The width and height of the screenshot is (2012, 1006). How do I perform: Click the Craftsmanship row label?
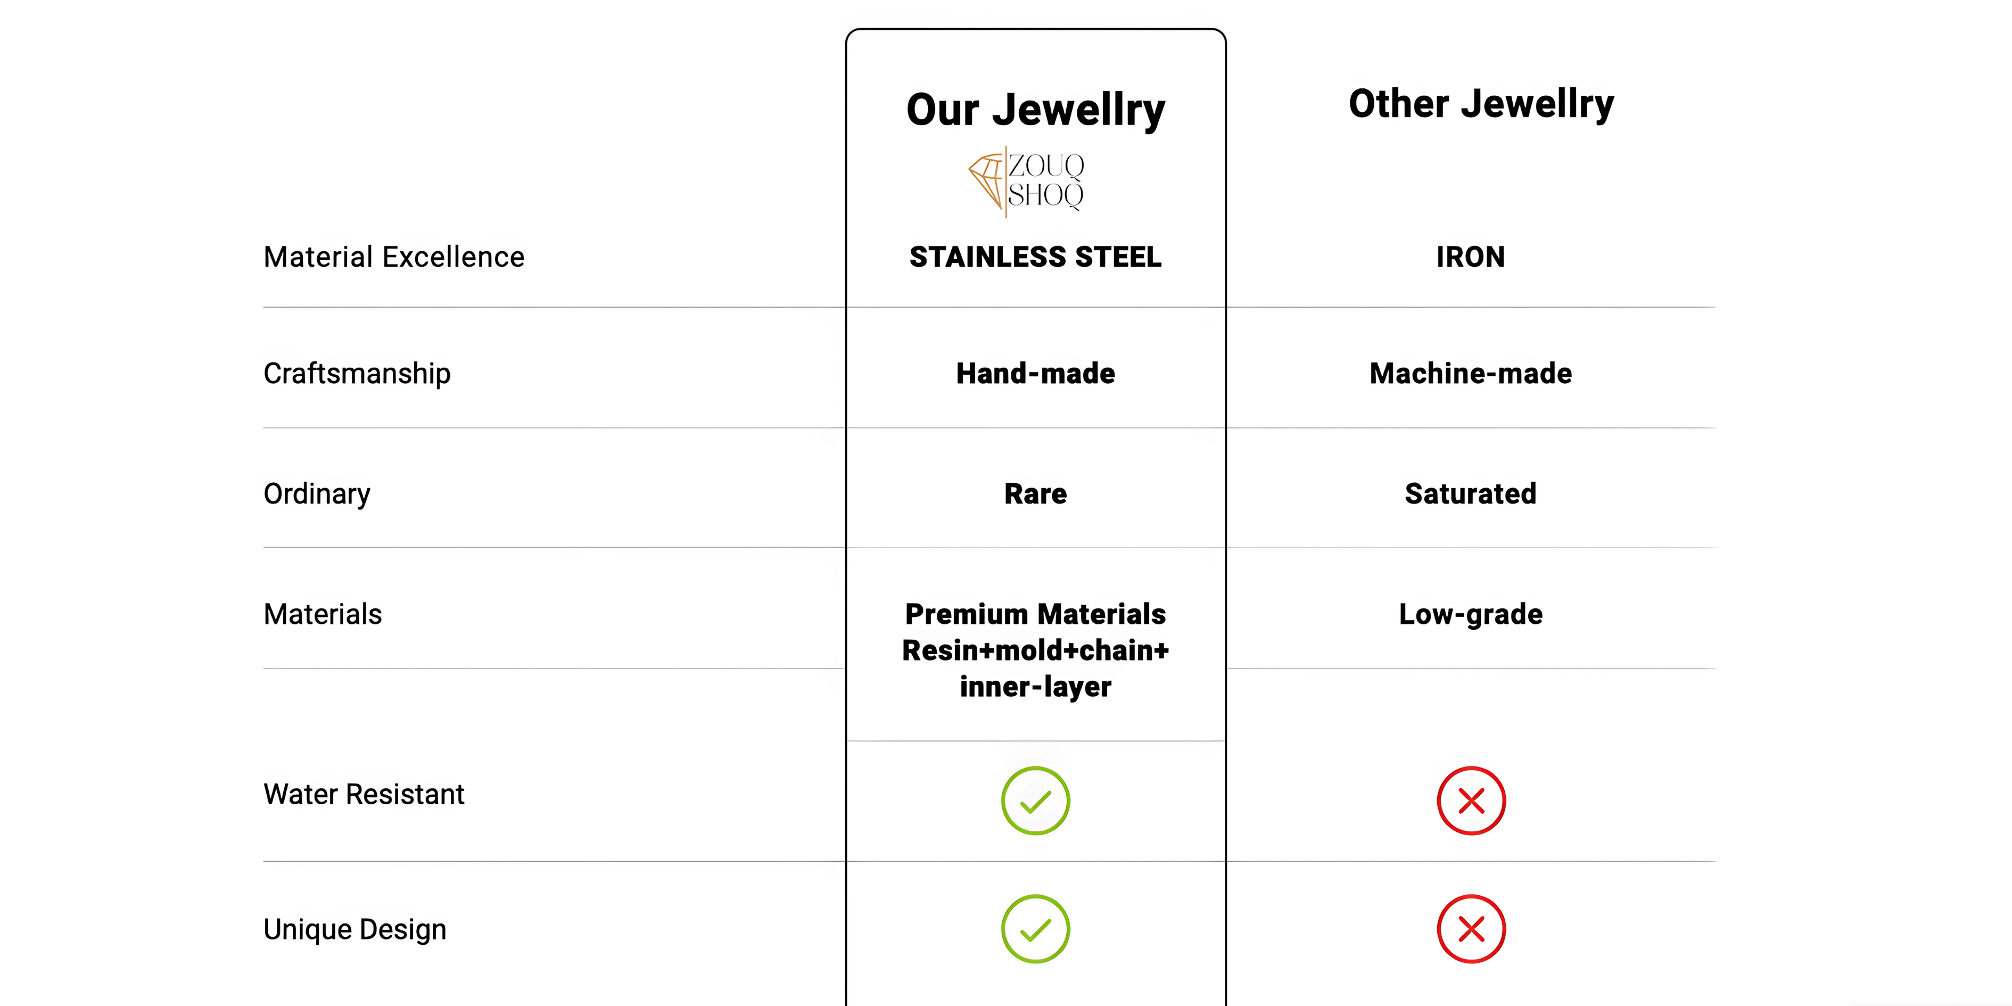[x=357, y=374]
